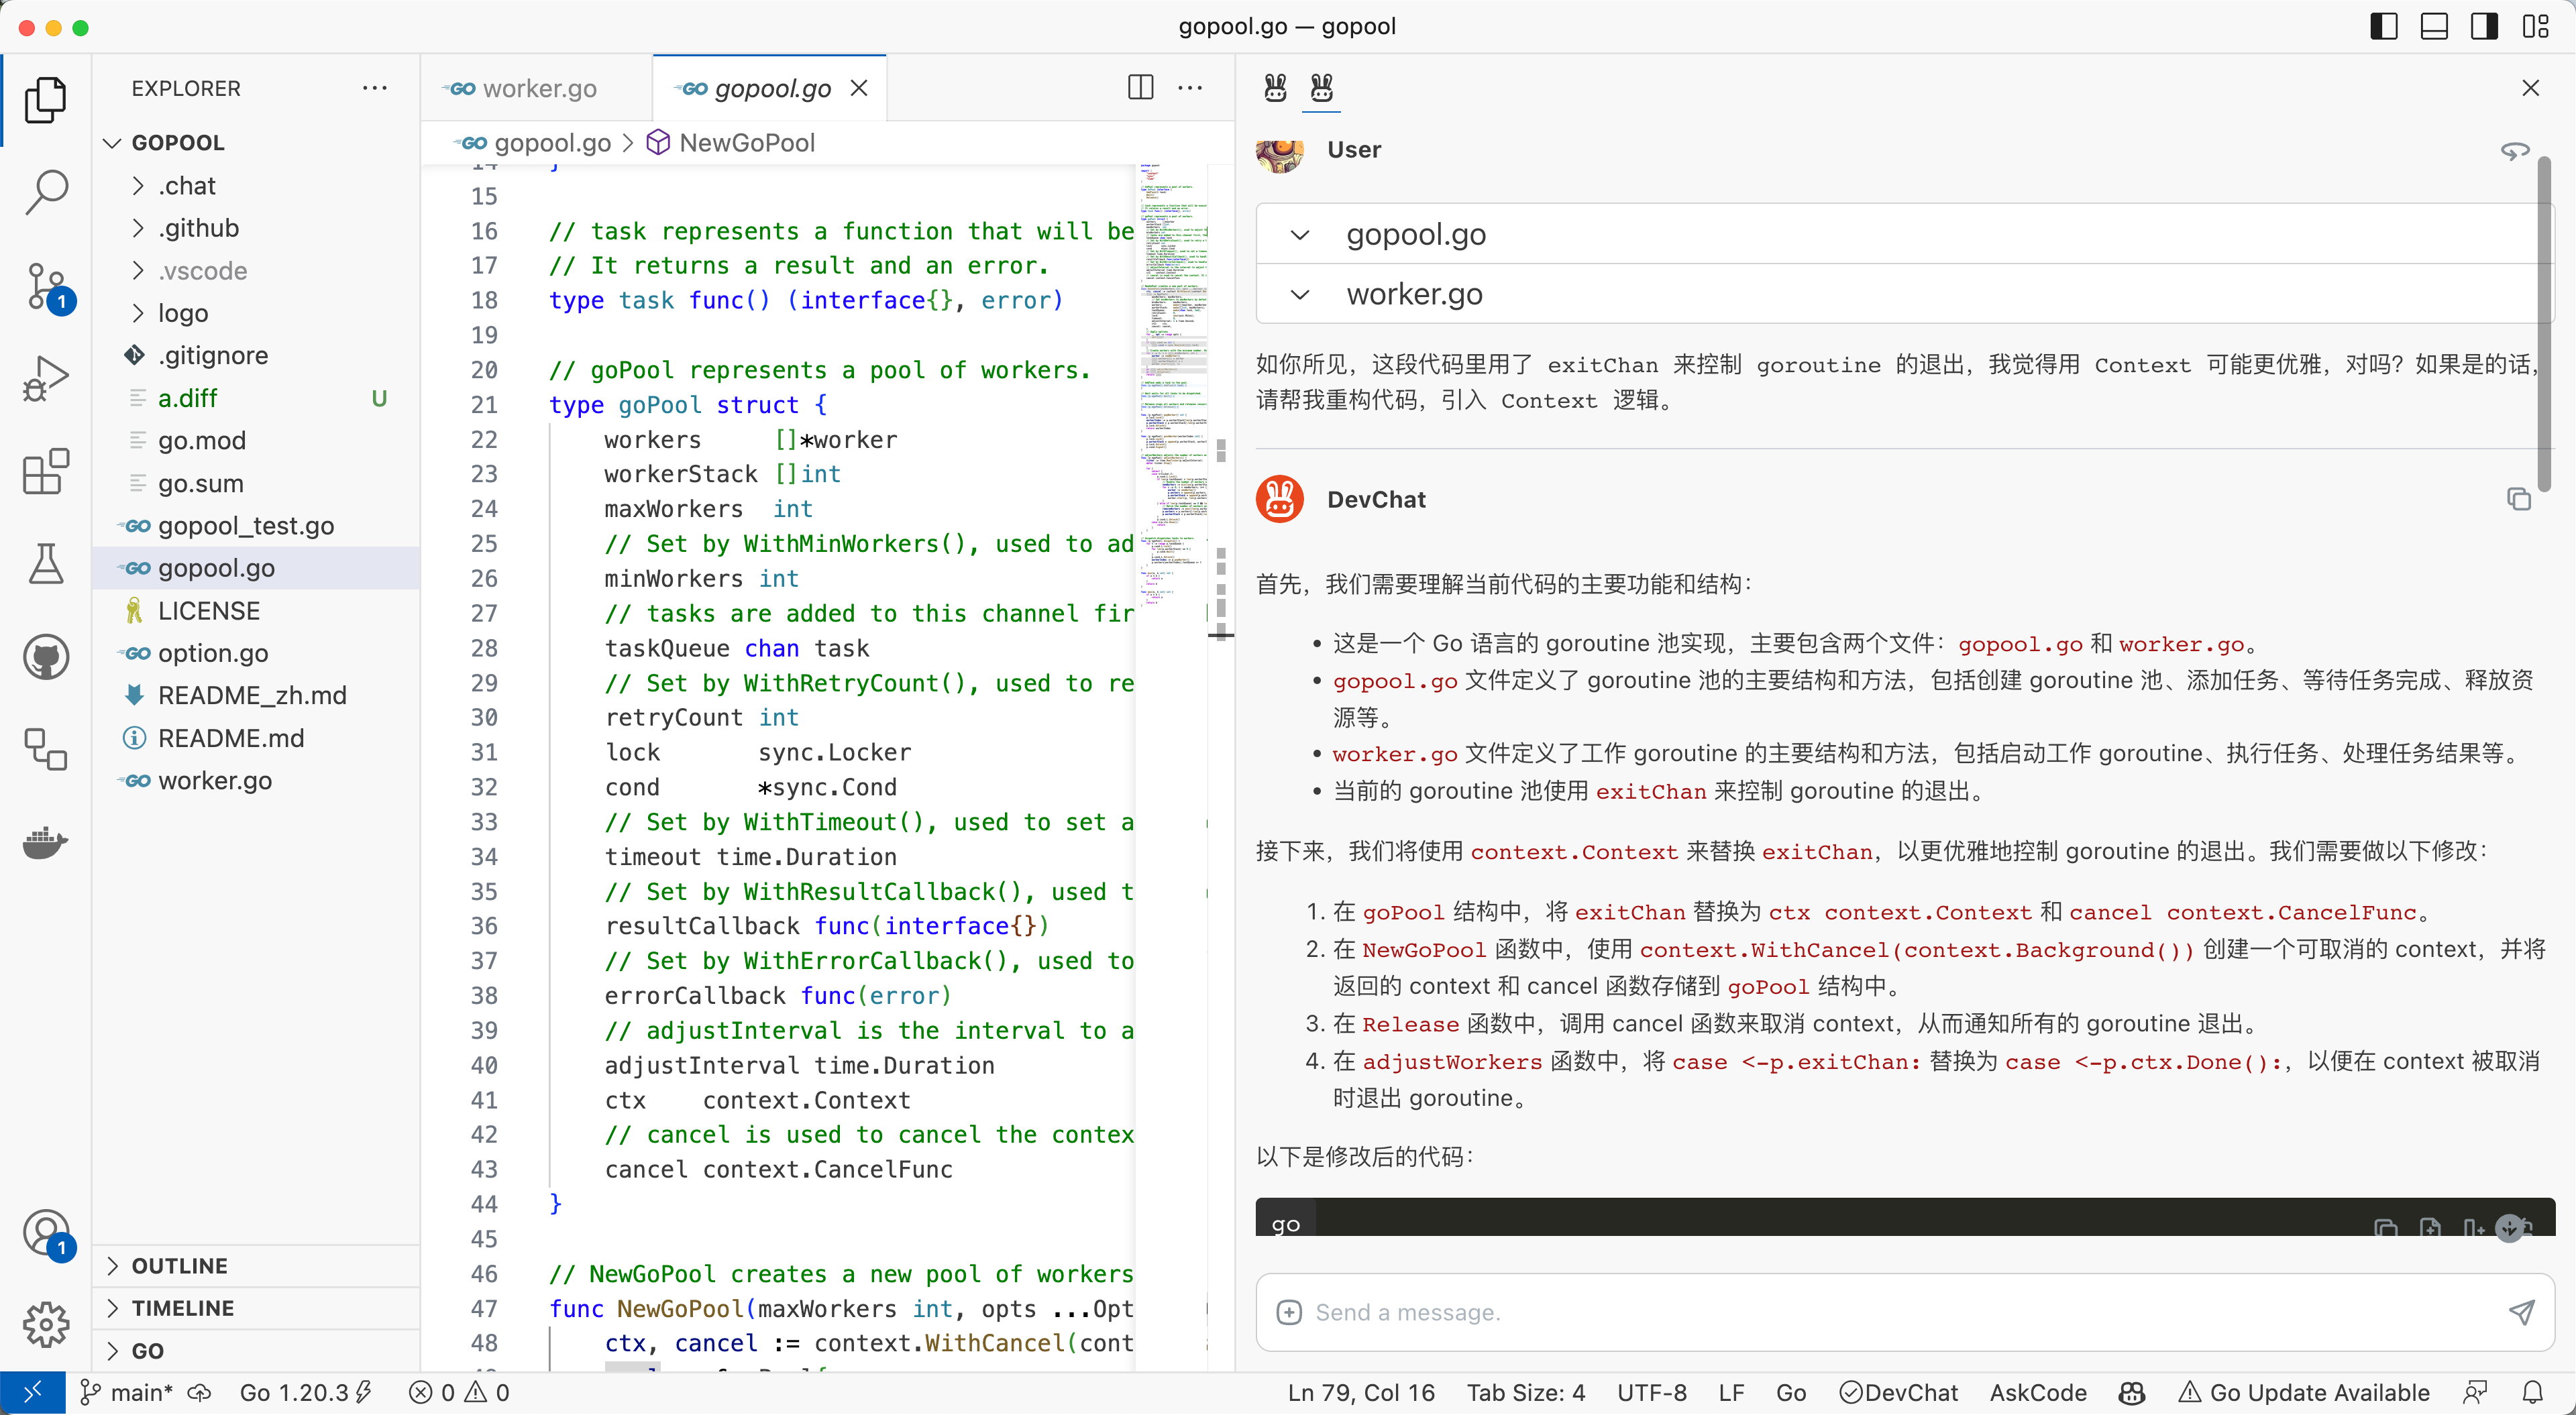Screen dimensions: 2576x1415
Task: Collapse the worker.go context entry in chat
Action: (x=1300, y=294)
